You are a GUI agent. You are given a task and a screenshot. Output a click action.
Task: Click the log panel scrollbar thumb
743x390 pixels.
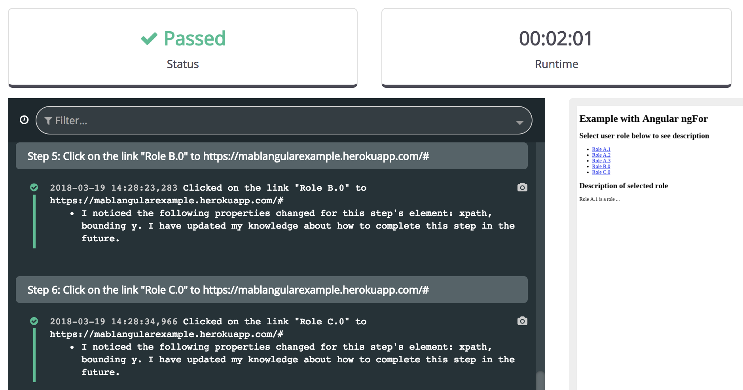[540, 381]
